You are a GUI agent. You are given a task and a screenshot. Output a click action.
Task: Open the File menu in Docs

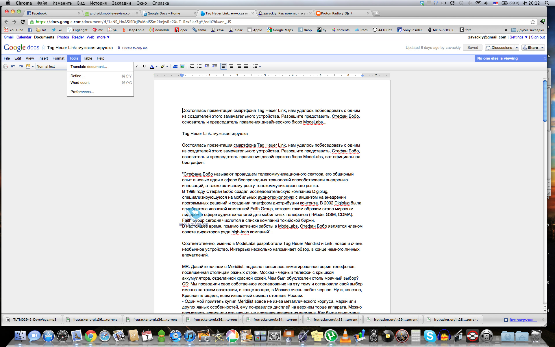(x=7, y=58)
